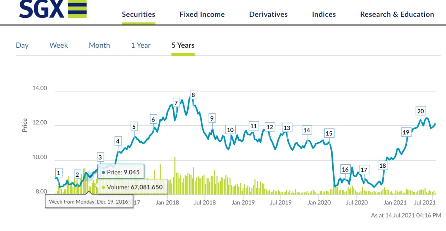Click event marker 8 on chart

[193, 95]
